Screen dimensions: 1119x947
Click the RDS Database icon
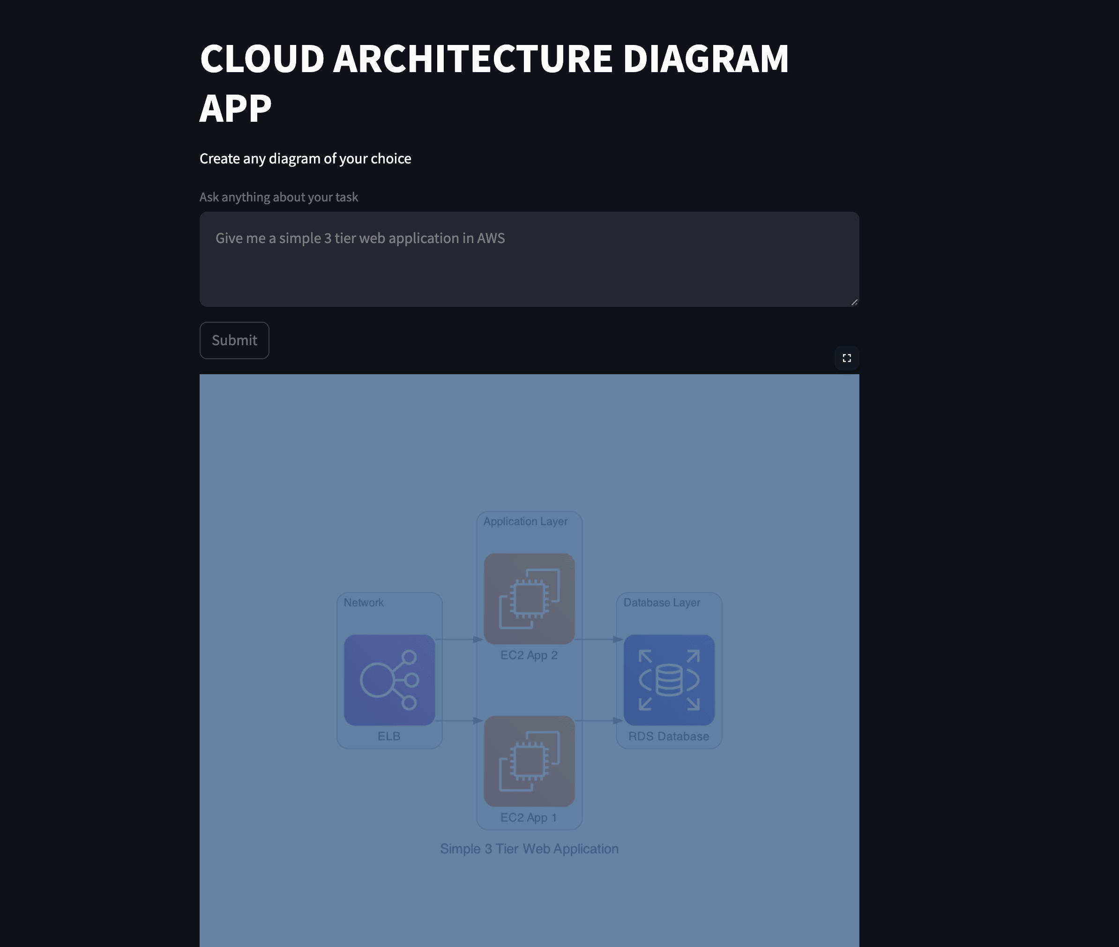669,680
